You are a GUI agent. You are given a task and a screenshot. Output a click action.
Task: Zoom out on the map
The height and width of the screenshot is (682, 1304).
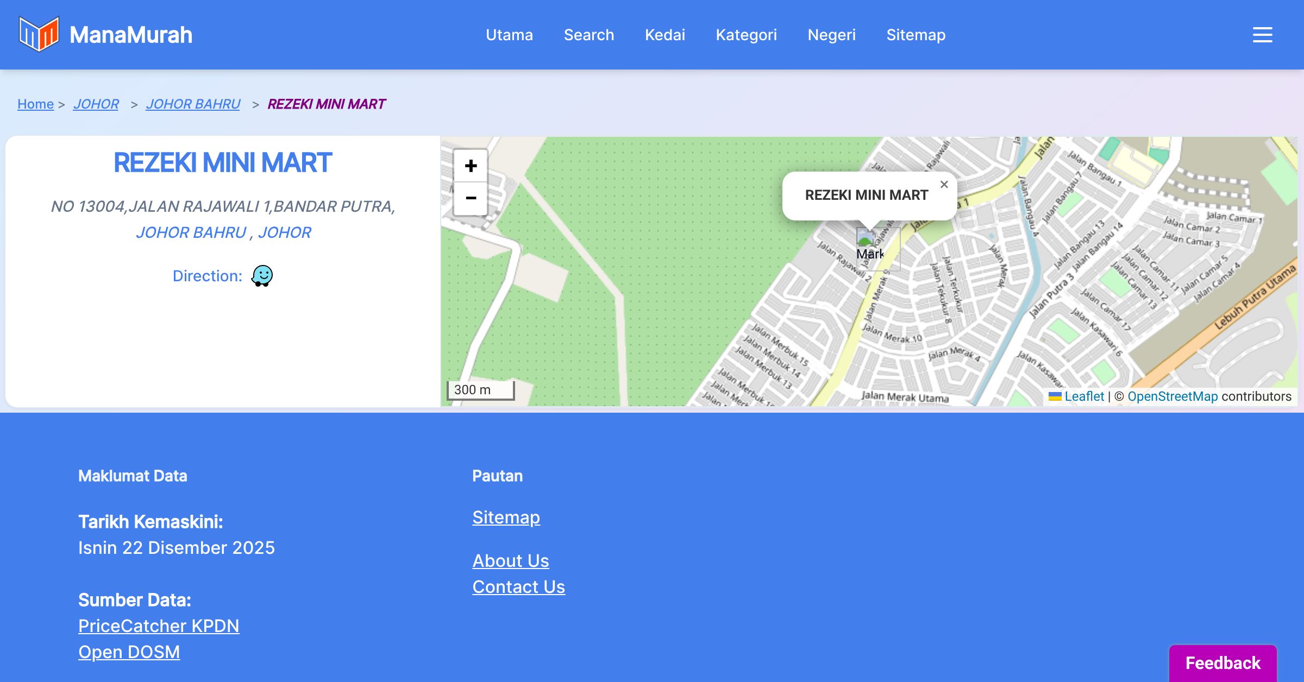(x=471, y=198)
